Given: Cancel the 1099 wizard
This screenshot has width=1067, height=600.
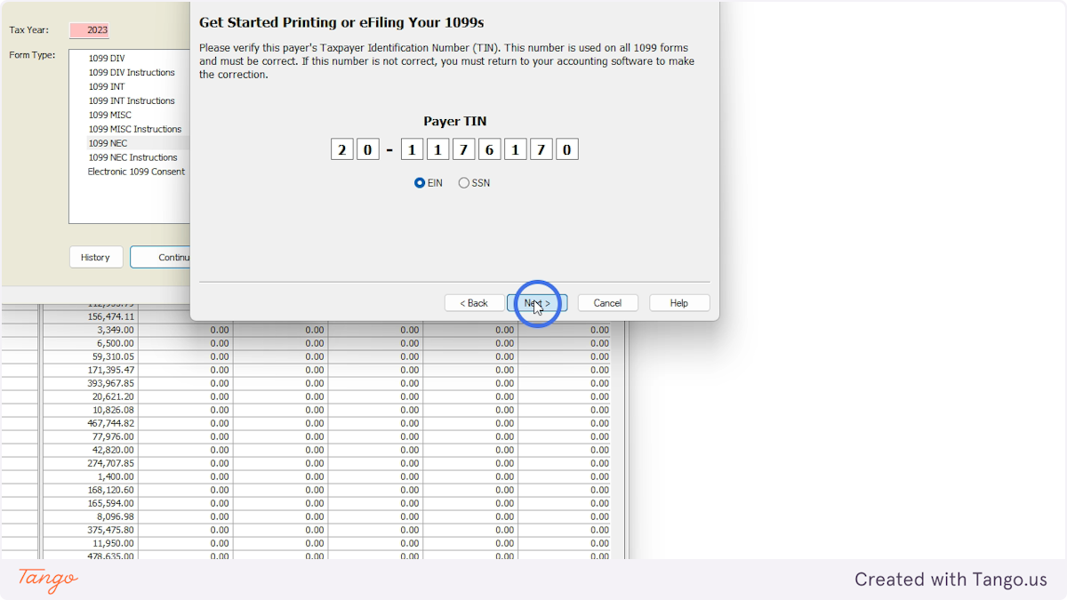Looking at the screenshot, I should 608,303.
